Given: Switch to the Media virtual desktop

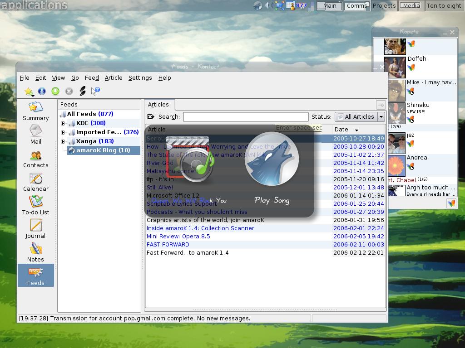Looking at the screenshot, I should (x=411, y=5).
